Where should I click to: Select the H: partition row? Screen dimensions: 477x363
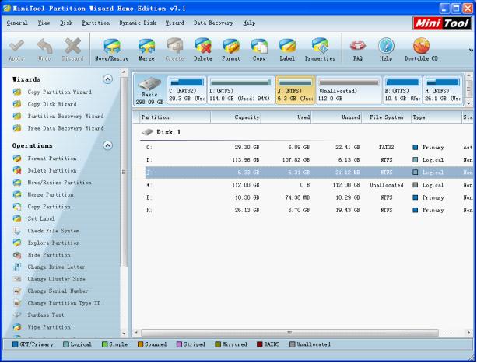309,210
